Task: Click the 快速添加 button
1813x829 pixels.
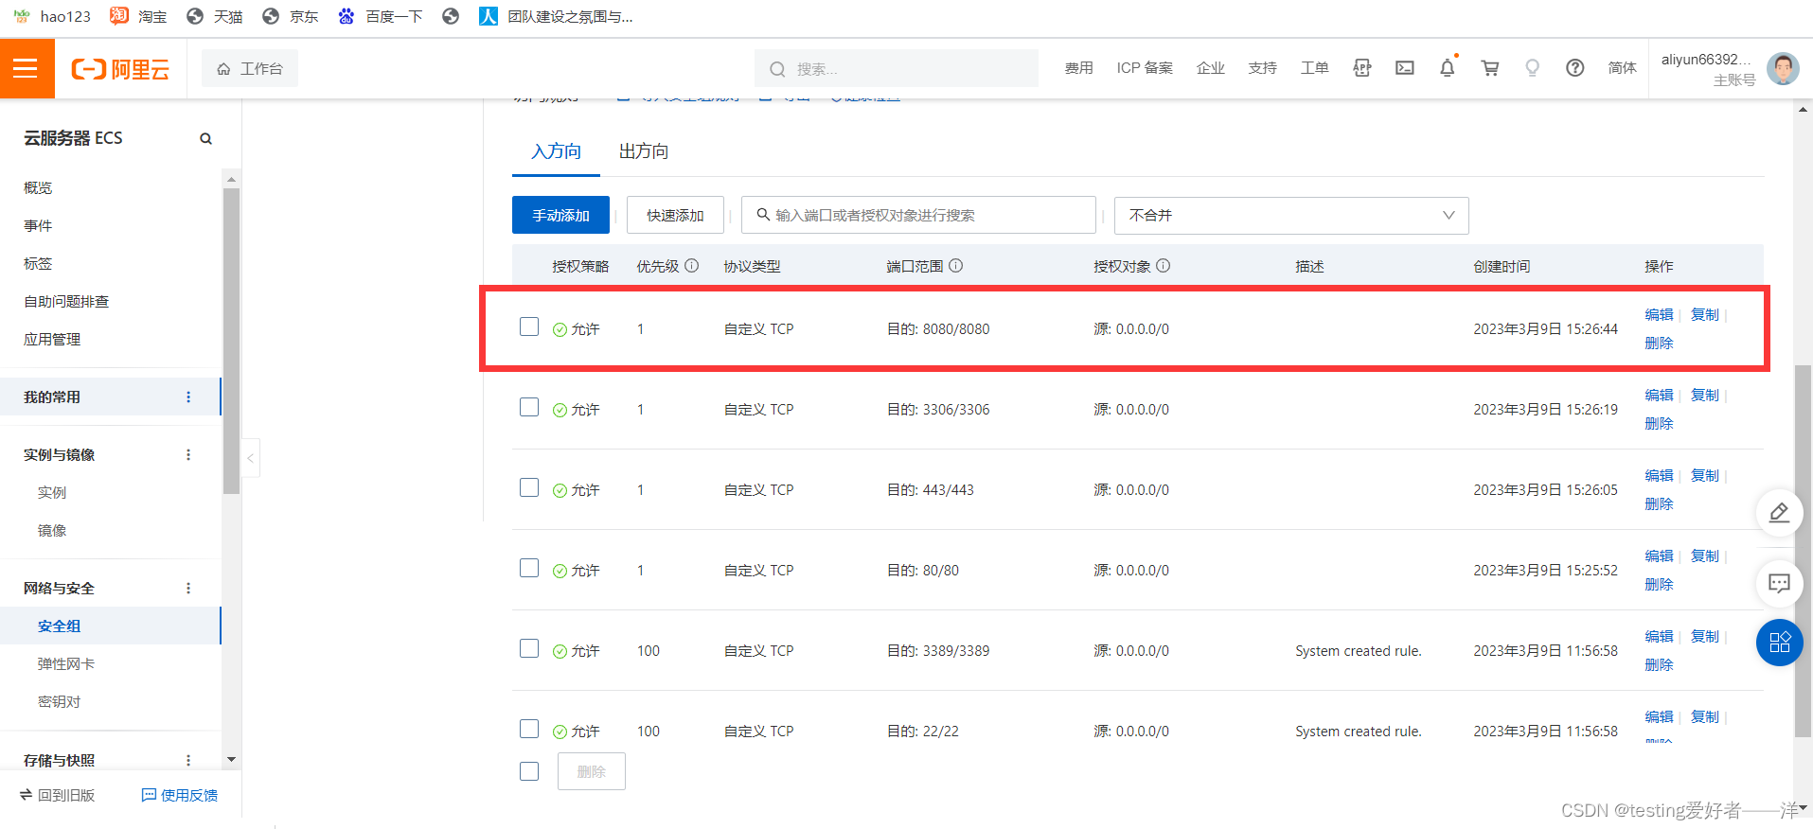Action: pyautogui.click(x=675, y=216)
